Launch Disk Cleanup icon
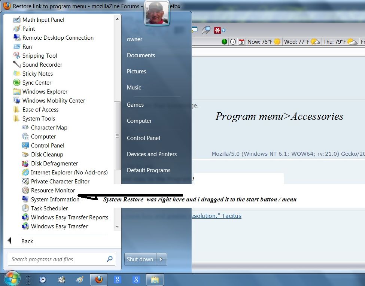Screen dimensions: 365x286 point(25,154)
